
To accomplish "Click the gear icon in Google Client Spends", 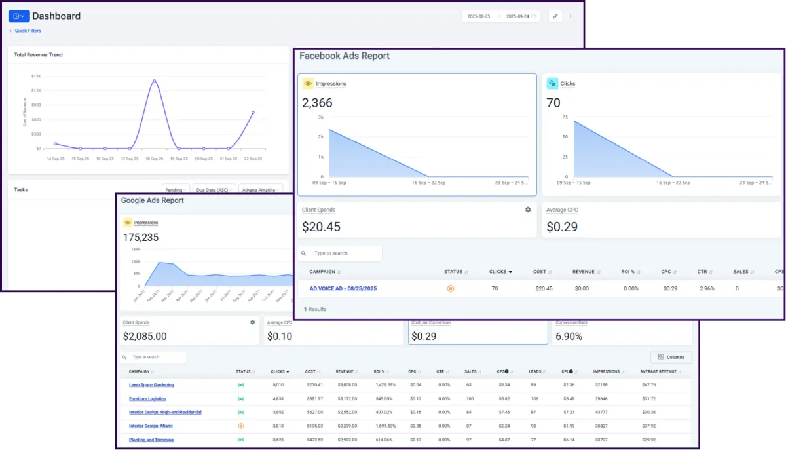I will click(x=253, y=322).
